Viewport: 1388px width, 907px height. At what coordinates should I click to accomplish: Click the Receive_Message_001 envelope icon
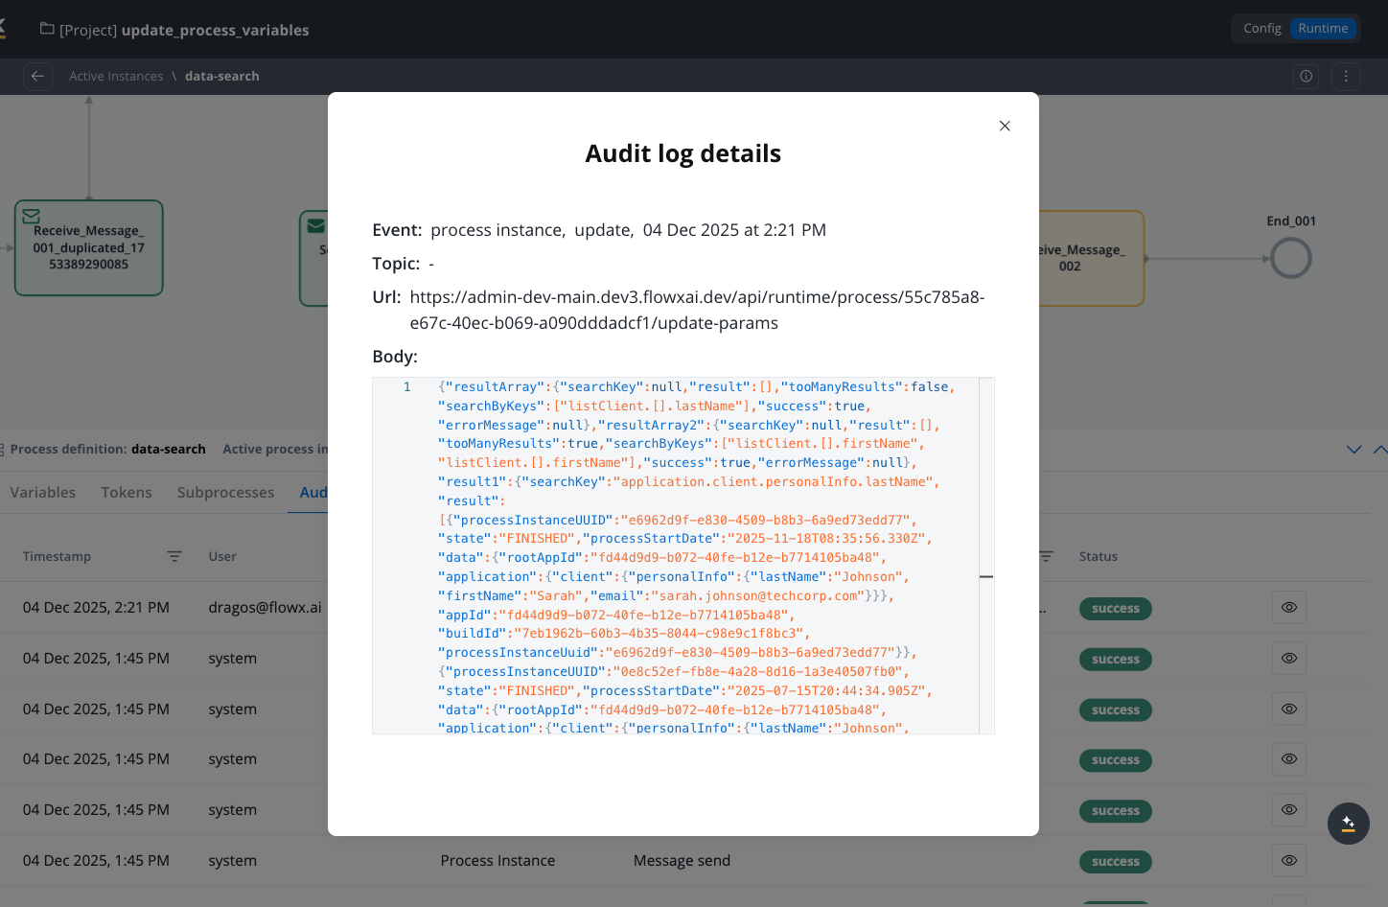(x=31, y=217)
